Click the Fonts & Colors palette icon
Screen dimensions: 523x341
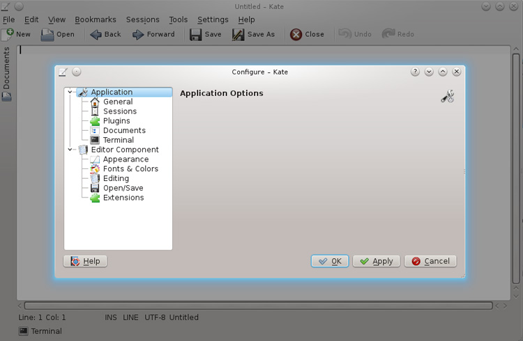tap(95, 169)
